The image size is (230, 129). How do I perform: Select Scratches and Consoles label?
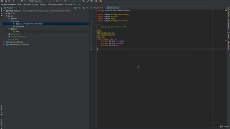coord(18,44)
